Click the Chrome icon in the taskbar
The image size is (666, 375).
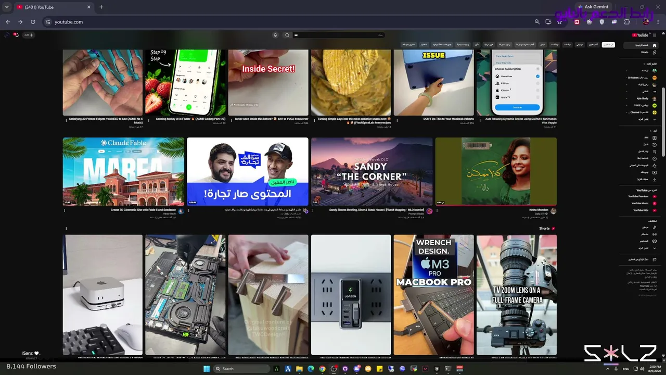tap(322, 369)
